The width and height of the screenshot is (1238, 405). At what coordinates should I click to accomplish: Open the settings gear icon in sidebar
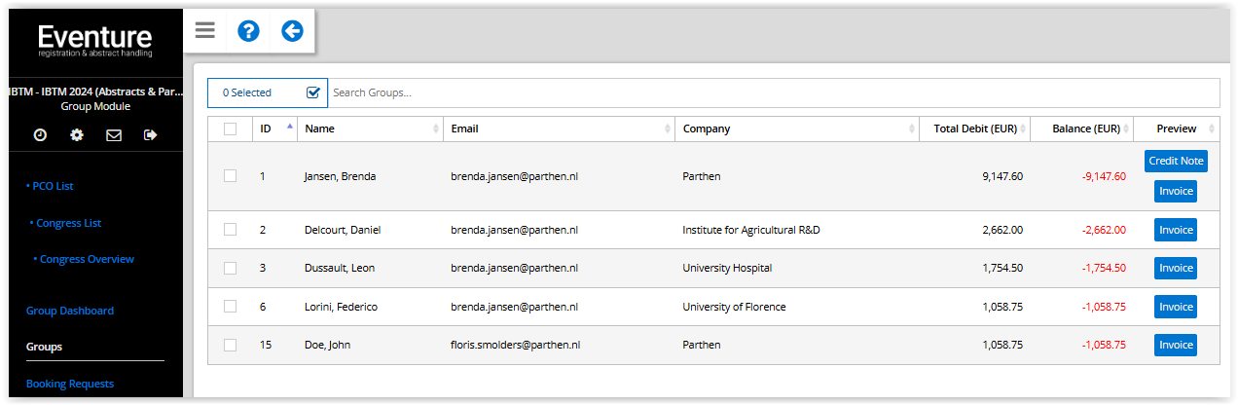77,135
